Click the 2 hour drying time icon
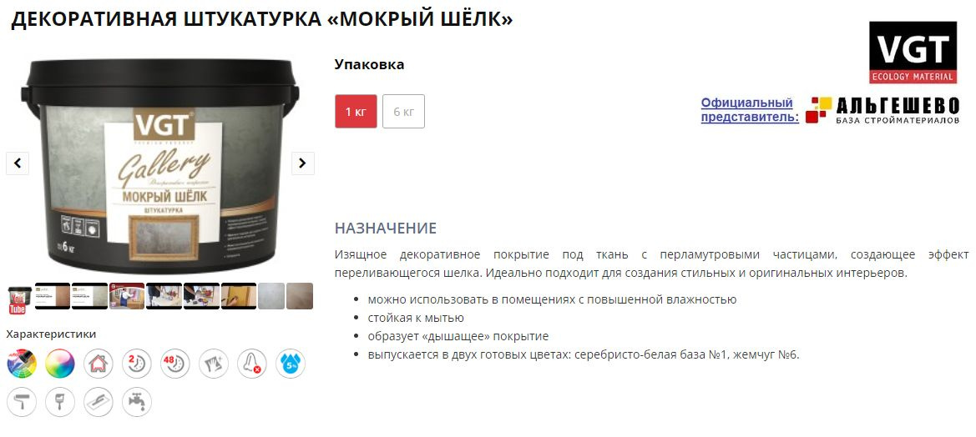 pyautogui.click(x=136, y=364)
